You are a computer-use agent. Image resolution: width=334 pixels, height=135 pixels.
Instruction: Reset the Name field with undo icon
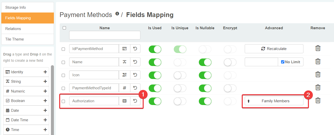point(135,62)
